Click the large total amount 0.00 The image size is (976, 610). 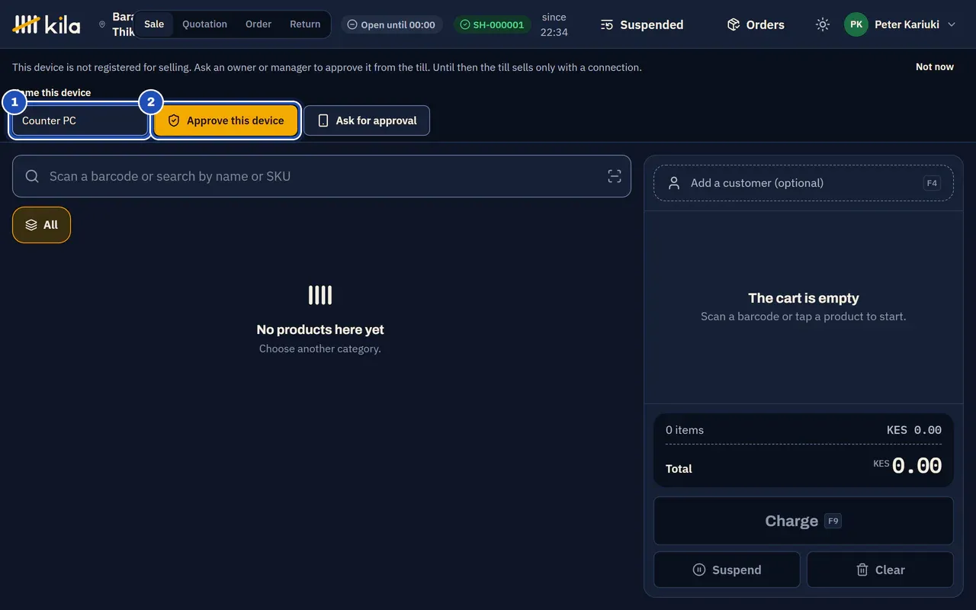pyautogui.click(x=917, y=466)
